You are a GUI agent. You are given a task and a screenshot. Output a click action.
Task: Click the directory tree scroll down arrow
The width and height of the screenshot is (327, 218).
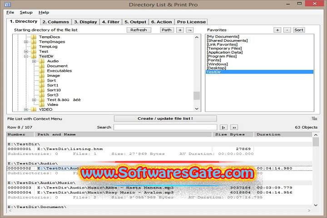pyautogui.click(x=197, y=109)
